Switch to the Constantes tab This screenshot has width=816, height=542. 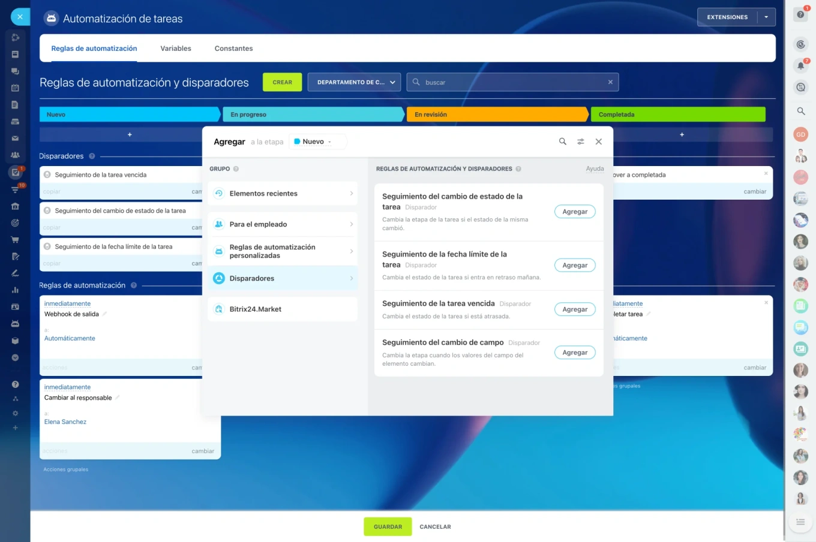(x=233, y=49)
